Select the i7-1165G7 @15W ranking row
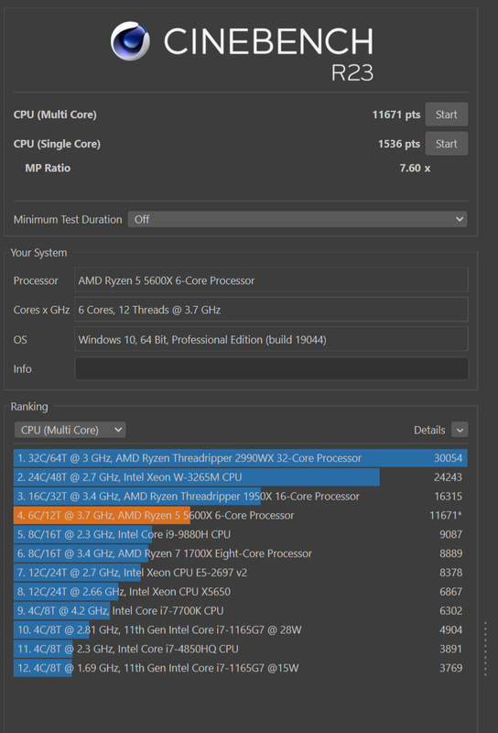Image resolution: width=498 pixels, height=733 pixels. pyautogui.click(x=240, y=668)
